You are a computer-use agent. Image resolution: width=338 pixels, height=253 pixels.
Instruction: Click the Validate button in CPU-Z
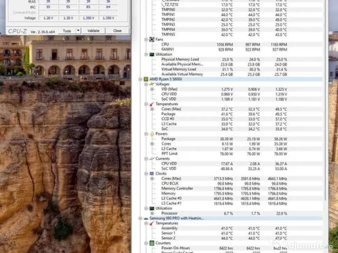[93, 31]
